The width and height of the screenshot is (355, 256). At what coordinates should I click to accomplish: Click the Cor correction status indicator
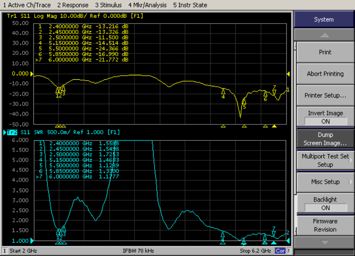click(x=280, y=251)
